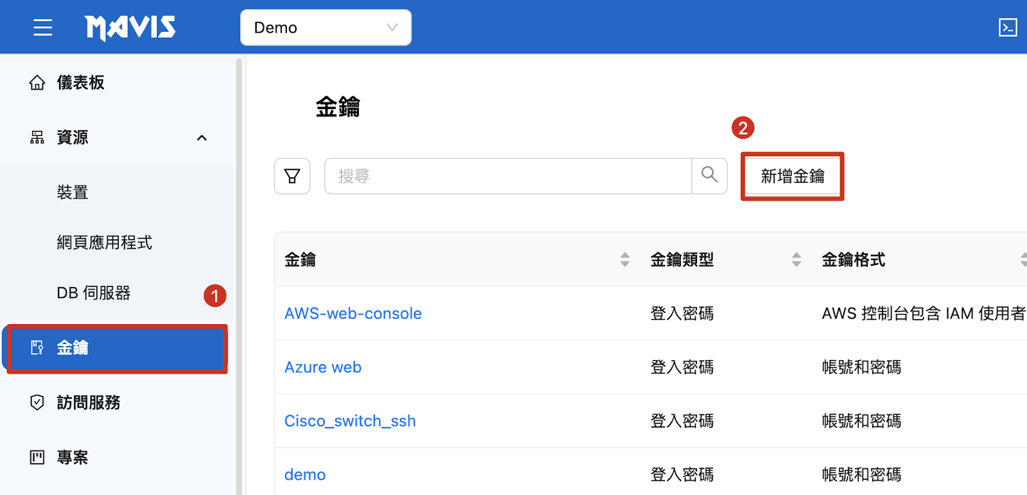
Task: Open the Cisco_switch_ssh key link
Action: (350, 421)
